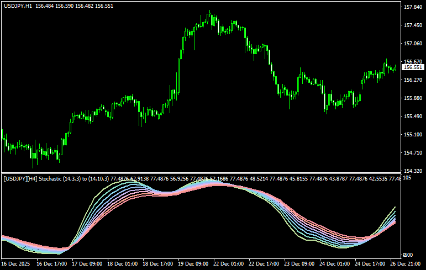Click the 18 Dec 17:00 time marker

pos(157,264)
